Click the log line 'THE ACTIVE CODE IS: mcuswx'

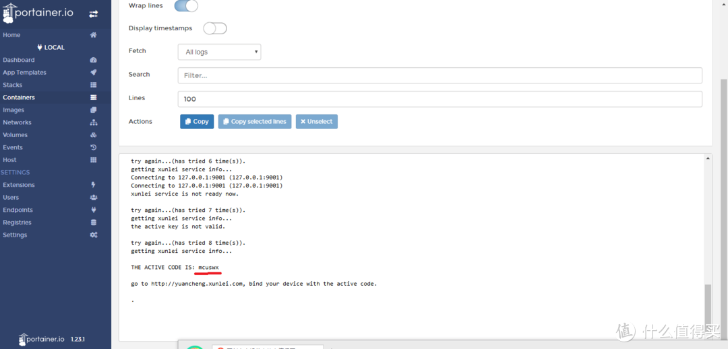click(175, 268)
